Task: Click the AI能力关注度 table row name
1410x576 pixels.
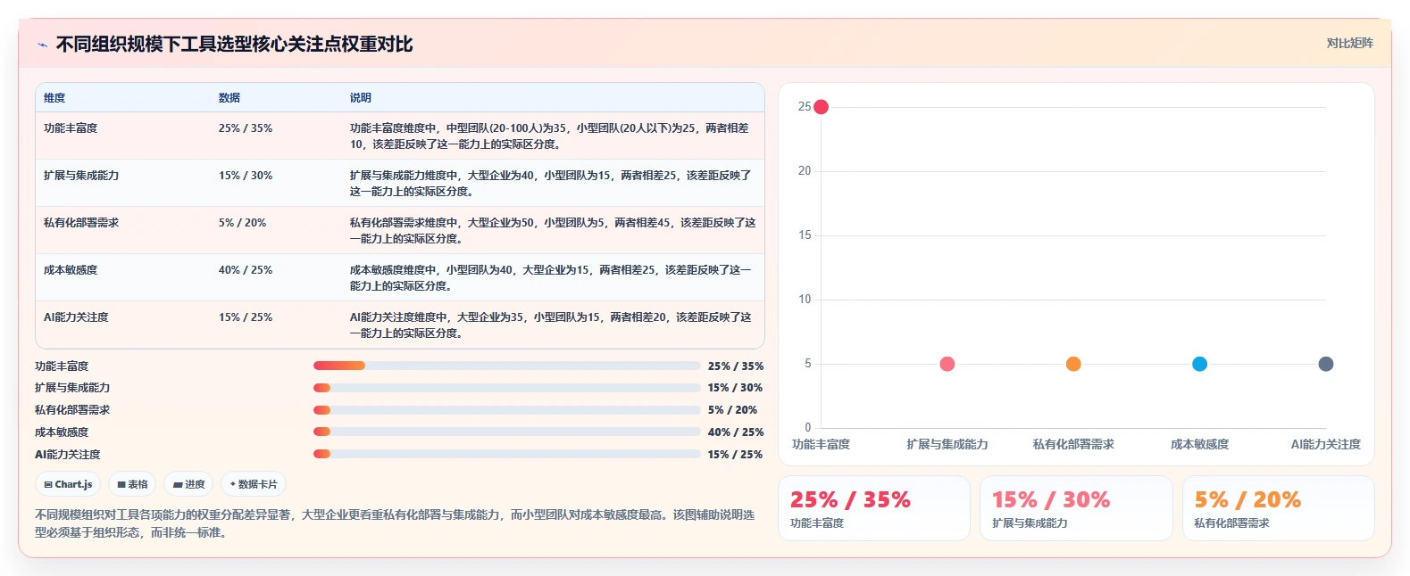Action: 76,317
